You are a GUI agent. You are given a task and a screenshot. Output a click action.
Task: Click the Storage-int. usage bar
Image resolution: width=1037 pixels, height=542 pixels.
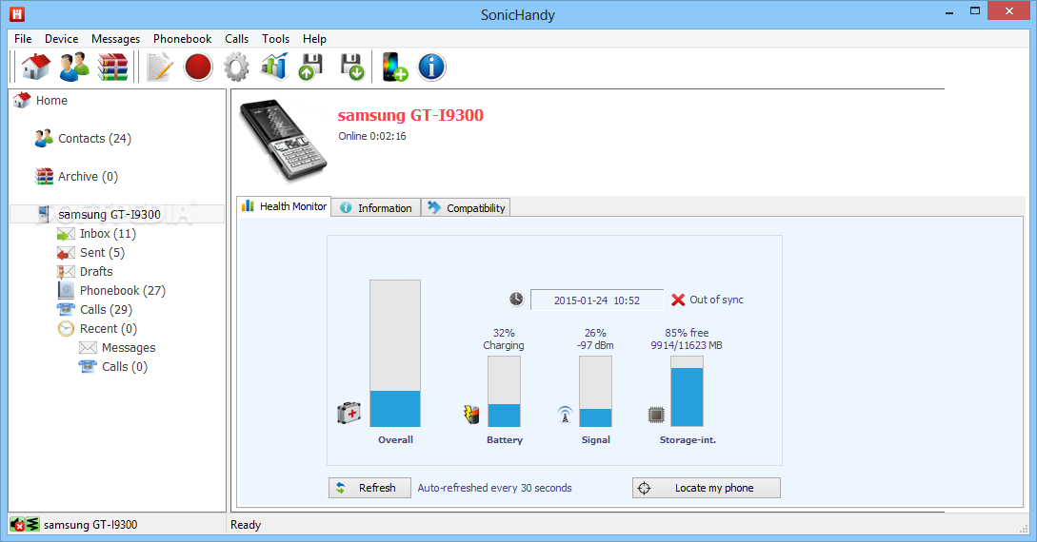click(x=687, y=392)
